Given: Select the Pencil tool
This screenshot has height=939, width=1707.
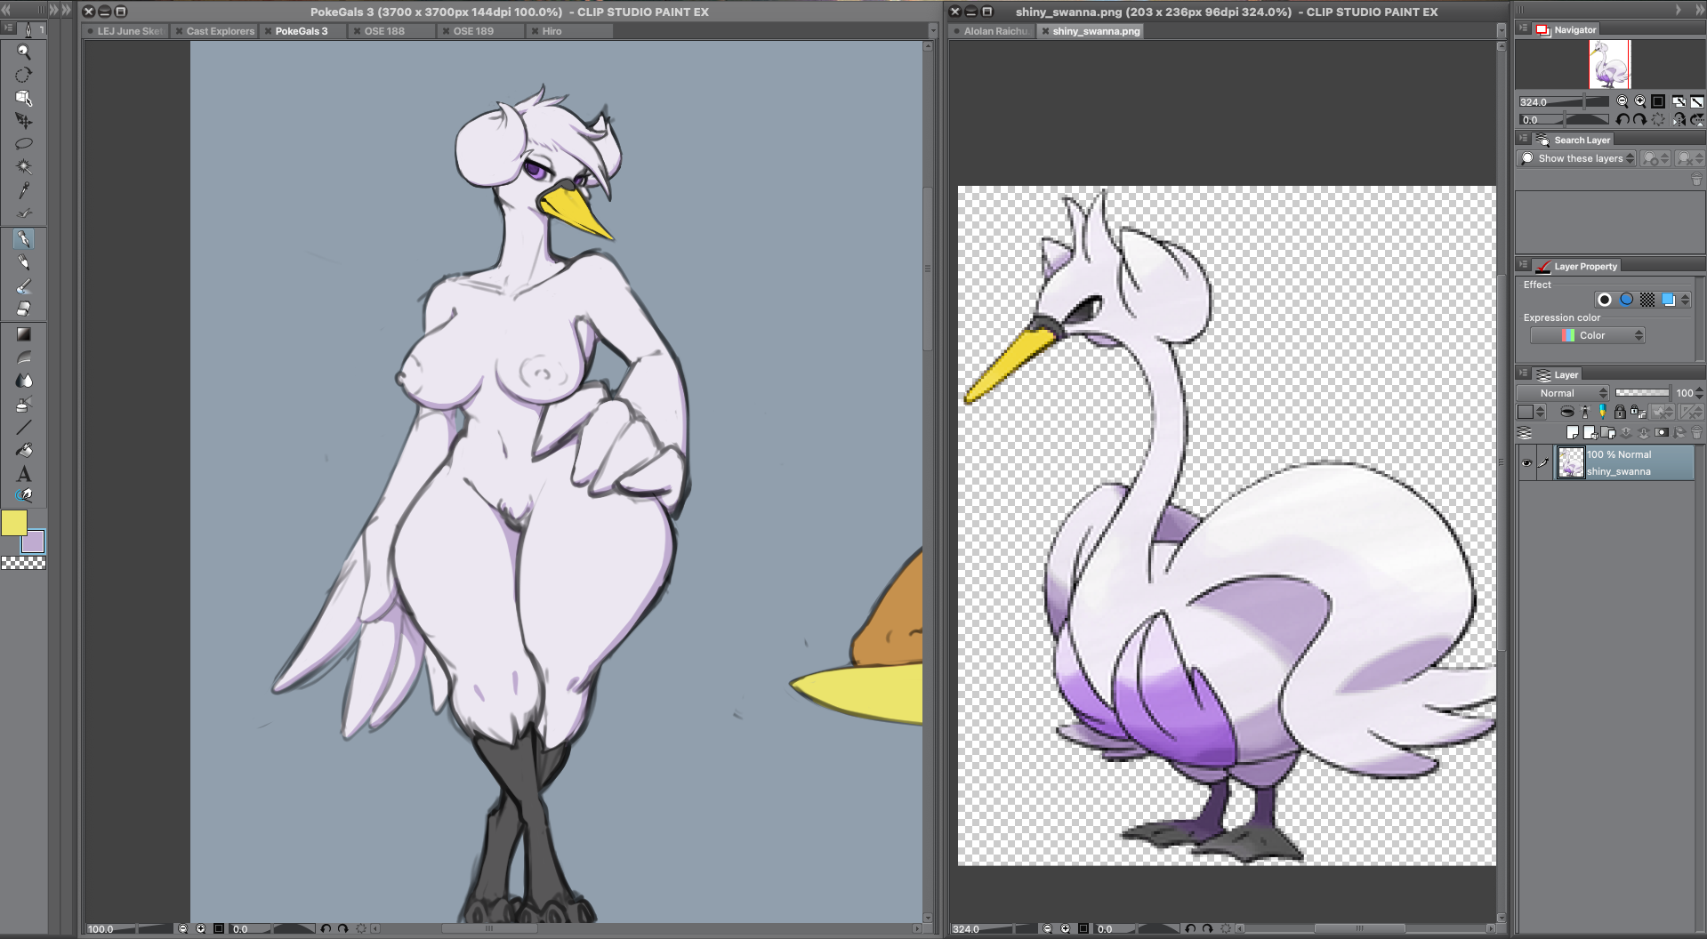Looking at the screenshot, I should (24, 262).
